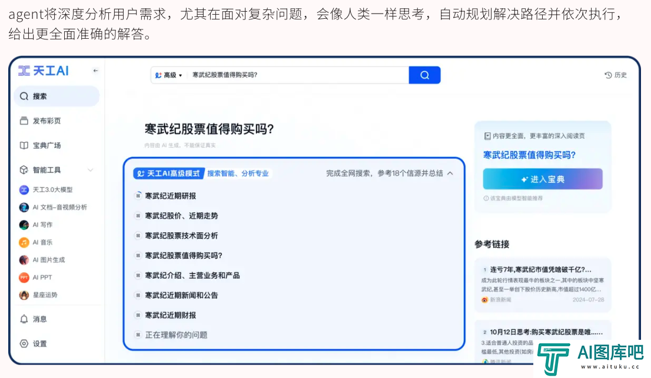This screenshot has height=378, width=651.
Task: Click the 该宝典由模型智能推荐 info icon
Action: tap(486, 198)
